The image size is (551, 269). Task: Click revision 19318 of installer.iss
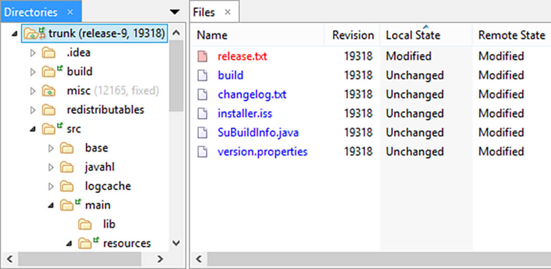tap(358, 113)
